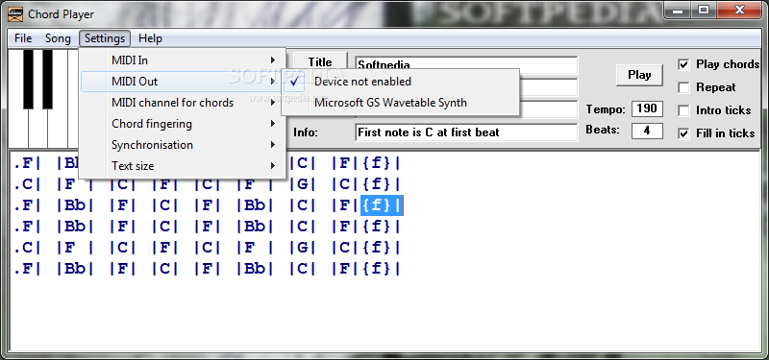Close the open Settings menu

pyautogui.click(x=105, y=38)
